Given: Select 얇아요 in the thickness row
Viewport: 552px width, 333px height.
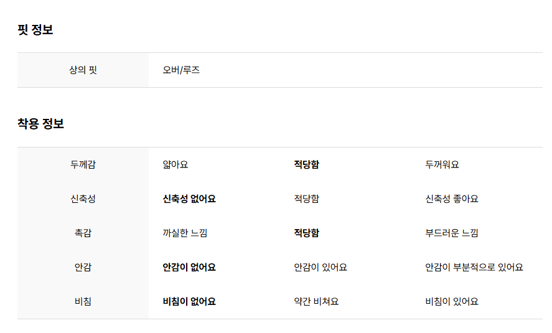Looking at the screenshot, I should [x=175, y=164].
